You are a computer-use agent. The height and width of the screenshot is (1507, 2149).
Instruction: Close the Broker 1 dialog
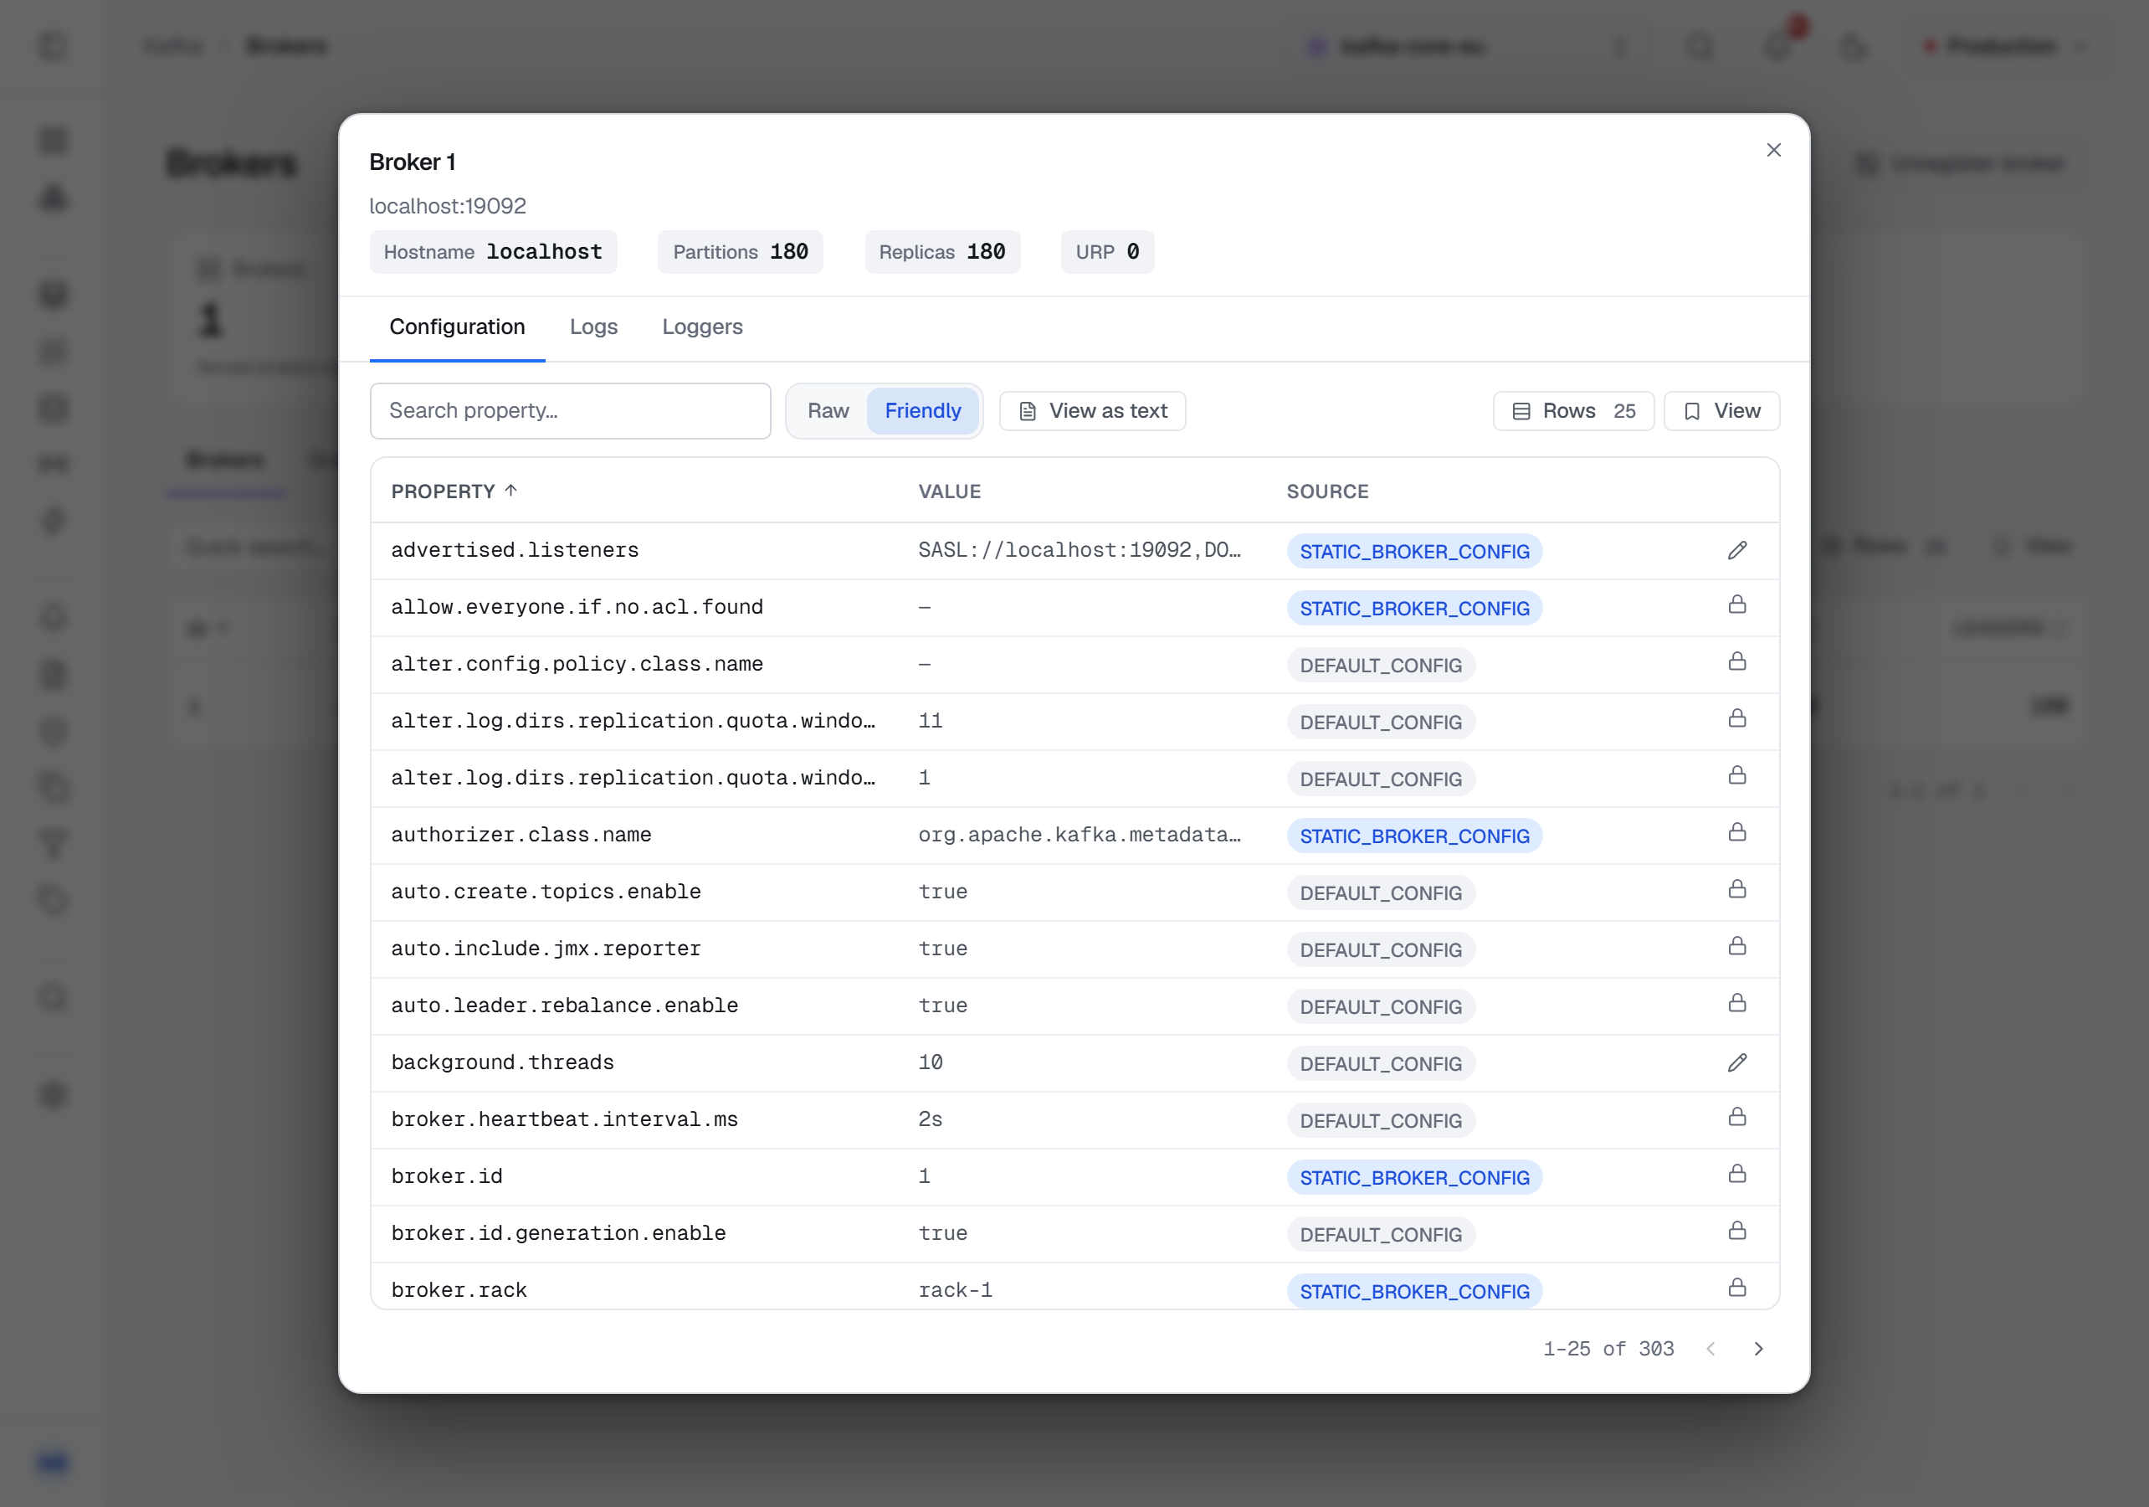[1772, 150]
